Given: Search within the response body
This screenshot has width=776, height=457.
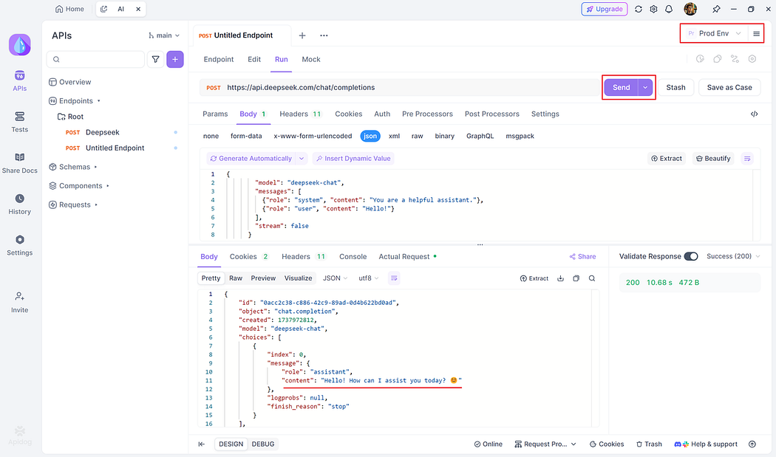Looking at the screenshot, I should (592, 278).
